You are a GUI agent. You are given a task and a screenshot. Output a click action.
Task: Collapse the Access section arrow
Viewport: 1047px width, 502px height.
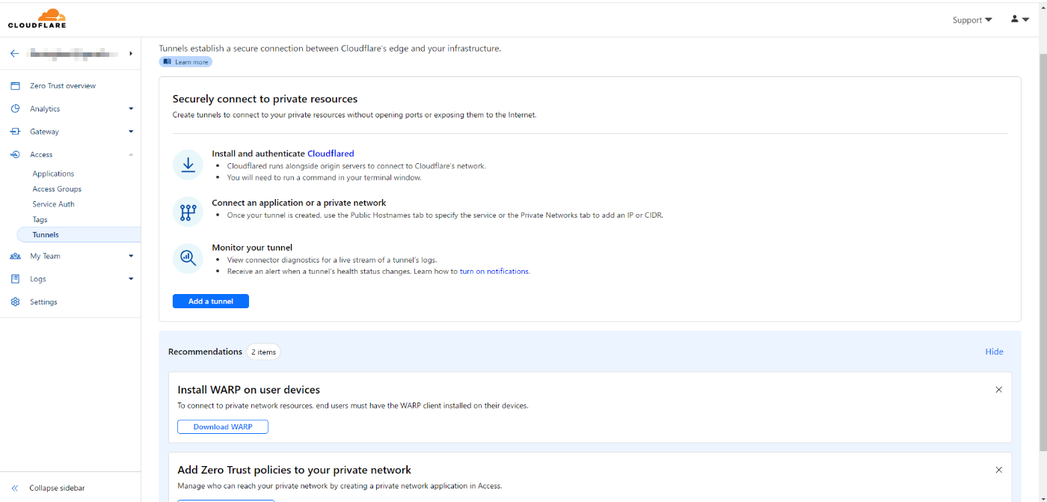click(131, 154)
